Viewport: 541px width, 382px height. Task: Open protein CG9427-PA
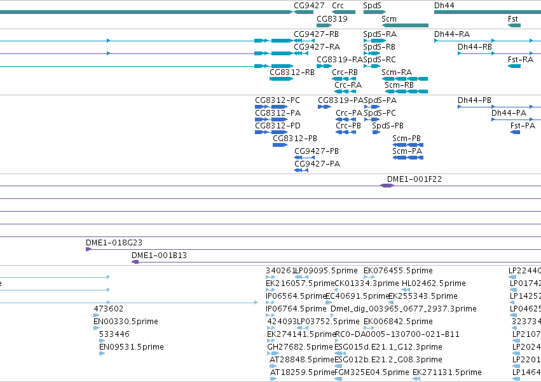click(317, 164)
